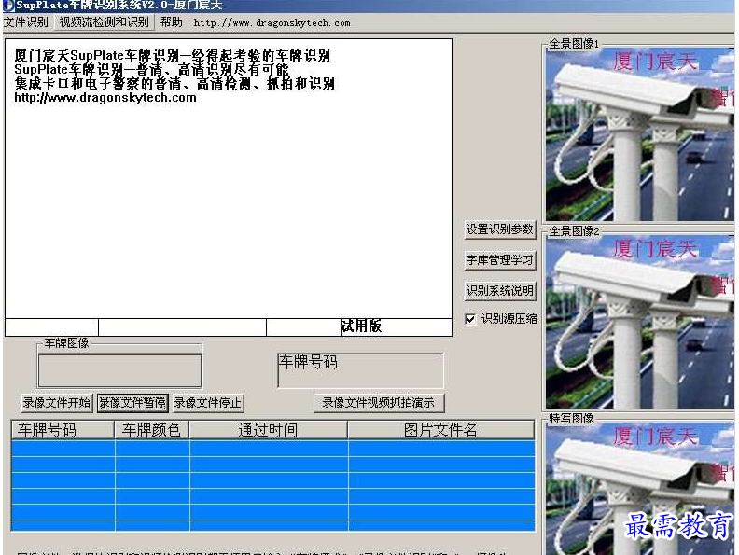This screenshot has width=739, height=555.
Task: Open the 帮助 menu
Action: tap(171, 22)
